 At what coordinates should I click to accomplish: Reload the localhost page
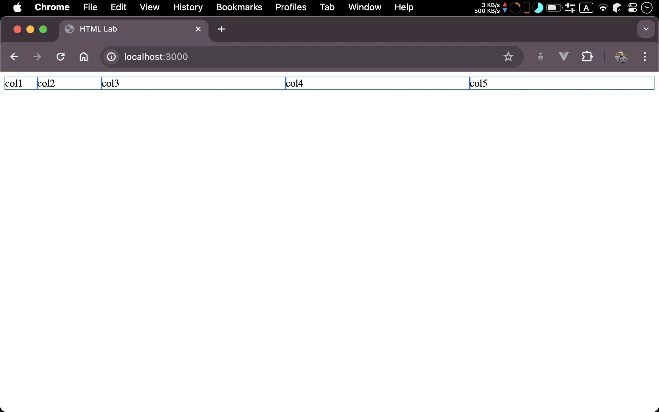60,57
